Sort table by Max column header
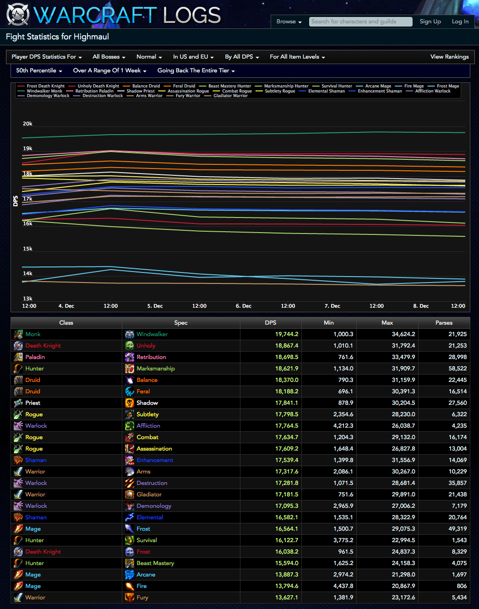This screenshot has height=609, width=479. pyautogui.click(x=387, y=323)
